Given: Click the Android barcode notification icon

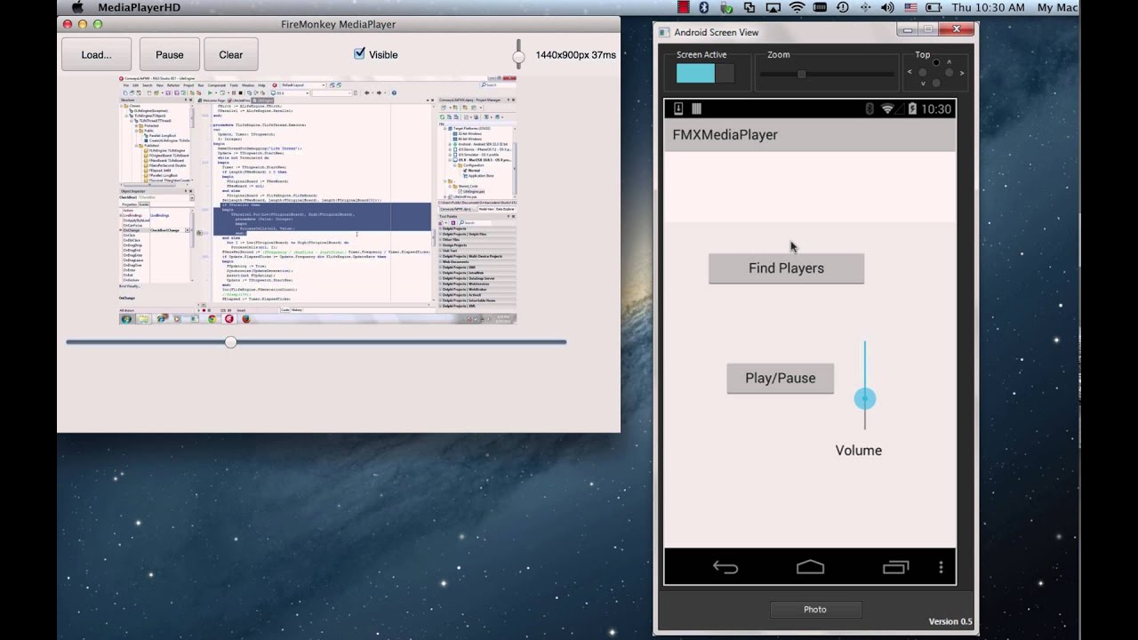Looking at the screenshot, I should [x=696, y=108].
